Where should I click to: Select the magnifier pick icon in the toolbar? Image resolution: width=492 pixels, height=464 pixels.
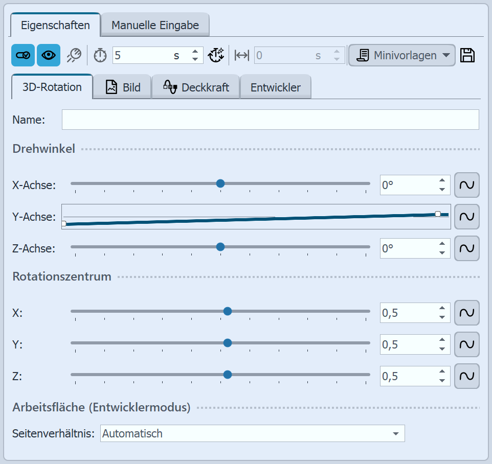click(x=74, y=55)
